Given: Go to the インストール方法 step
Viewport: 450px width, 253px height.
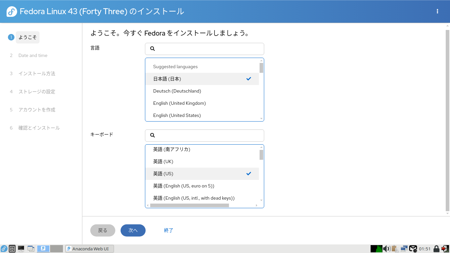Looking at the screenshot, I should 37,73.
